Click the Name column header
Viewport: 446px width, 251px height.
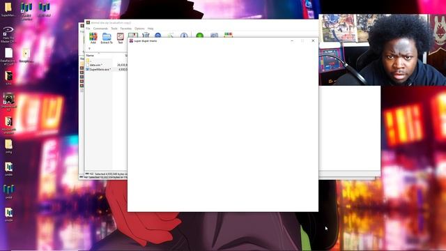tap(90, 55)
